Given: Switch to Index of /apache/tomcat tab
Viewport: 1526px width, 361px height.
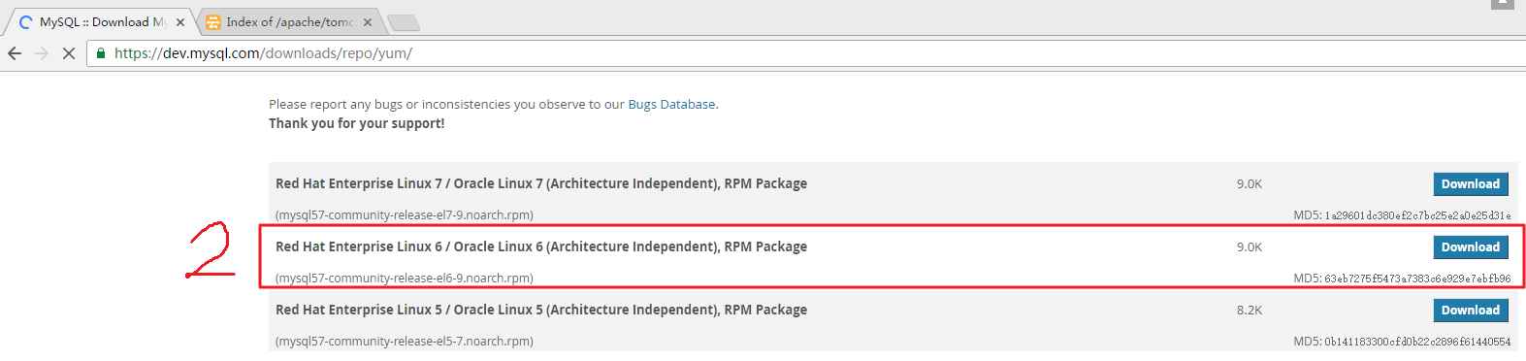Looking at the screenshot, I should pyautogui.click(x=286, y=21).
